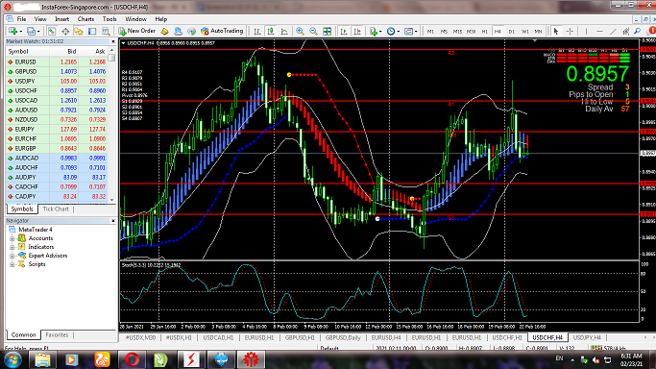Switch to the Tick Chart tab
The width and height of the screenshot is (656, 369).
point(56,209)
